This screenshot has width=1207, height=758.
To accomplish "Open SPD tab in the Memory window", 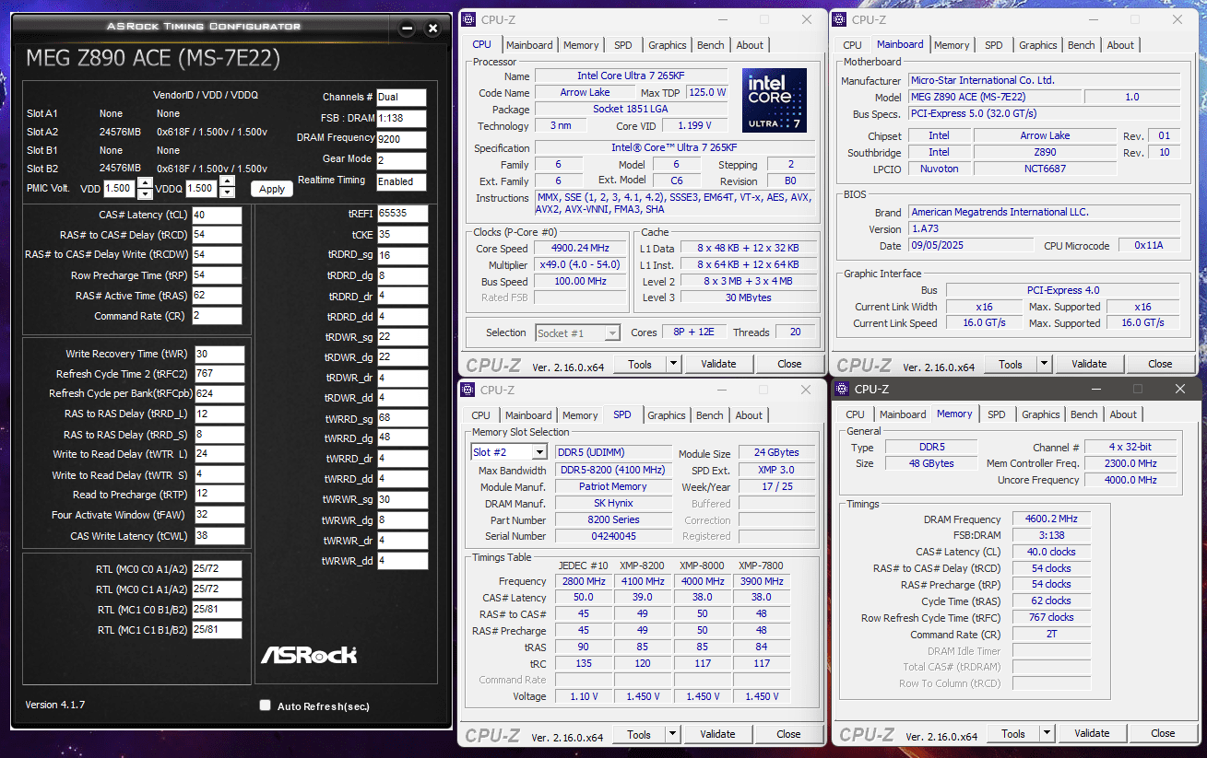I will coord(996,414).
